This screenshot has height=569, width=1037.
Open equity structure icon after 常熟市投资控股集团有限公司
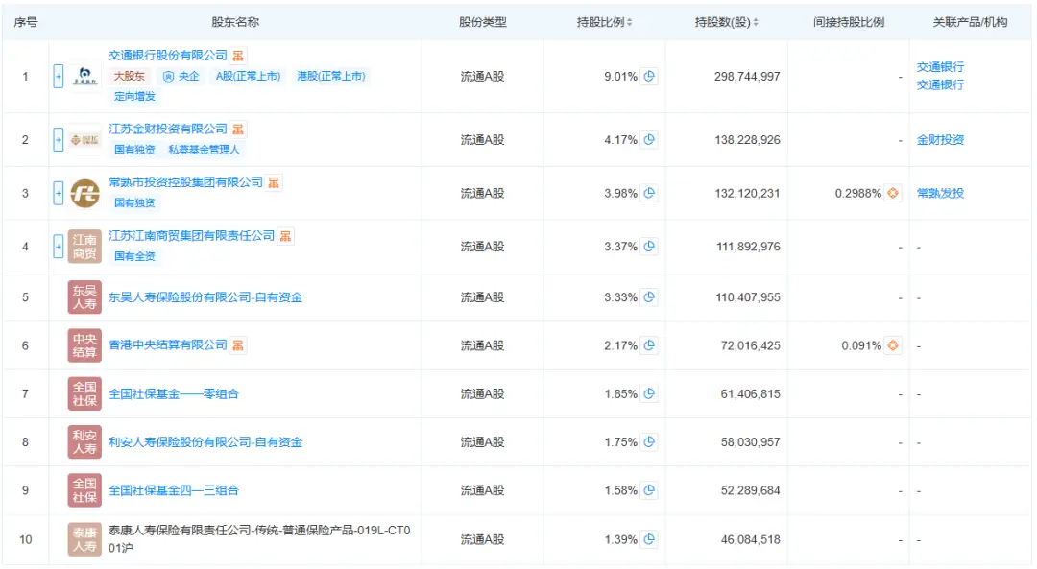coord(274,183)
